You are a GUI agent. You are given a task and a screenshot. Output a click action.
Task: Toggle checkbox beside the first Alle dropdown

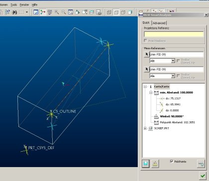(x=178, y=61)
